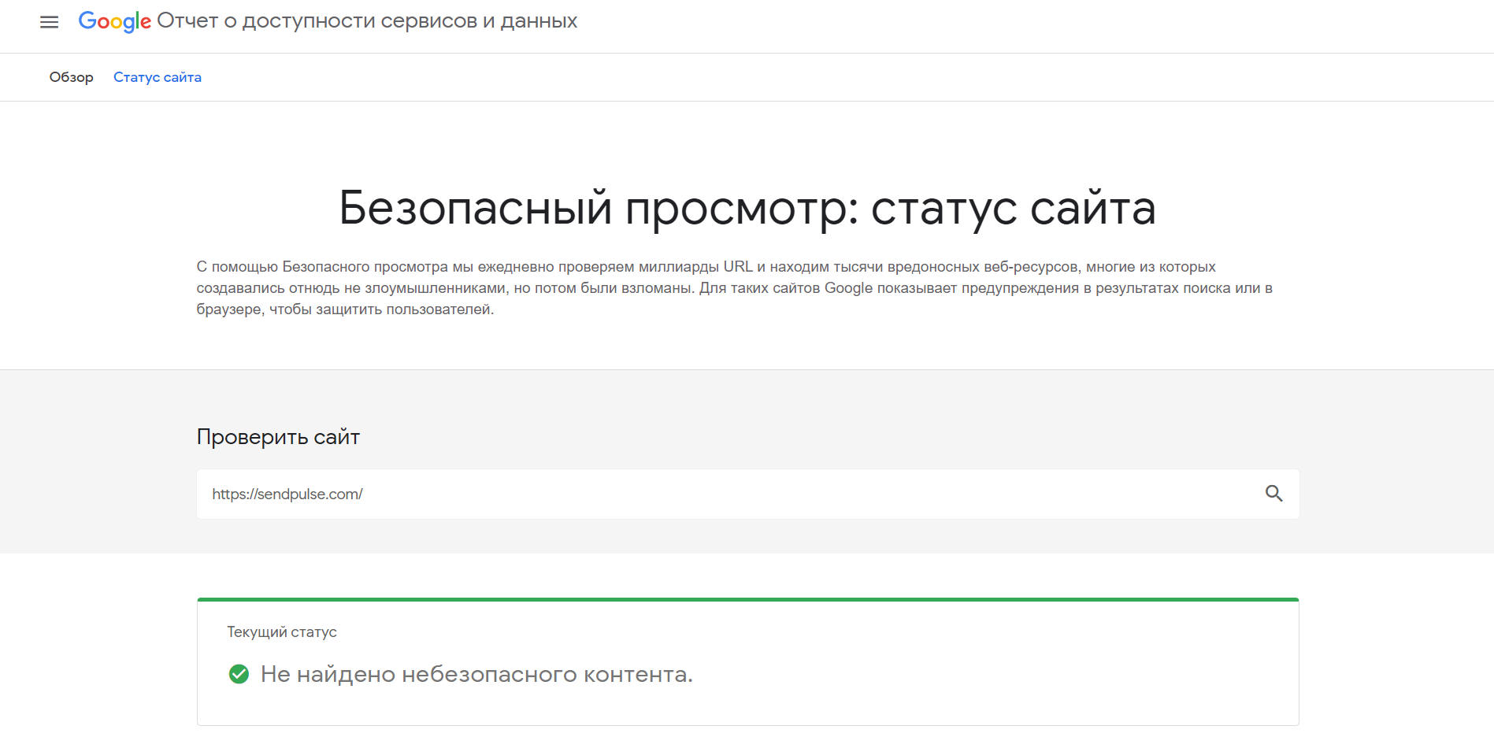This screenshot has height=737, width=1494.
Task: Click the Безопасный просмотр main heading
Action: click(747, 208)
